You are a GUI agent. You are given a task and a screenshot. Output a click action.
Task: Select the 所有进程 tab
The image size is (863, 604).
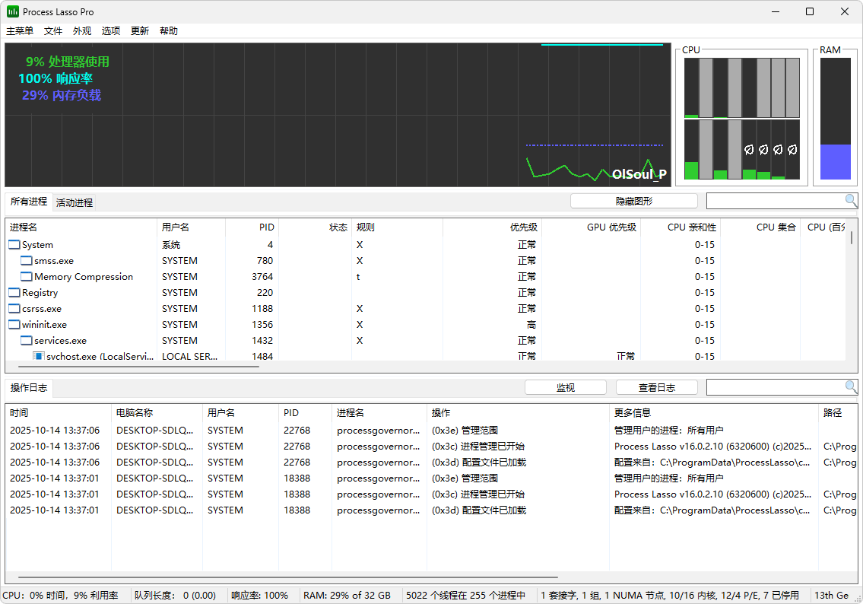28,202
